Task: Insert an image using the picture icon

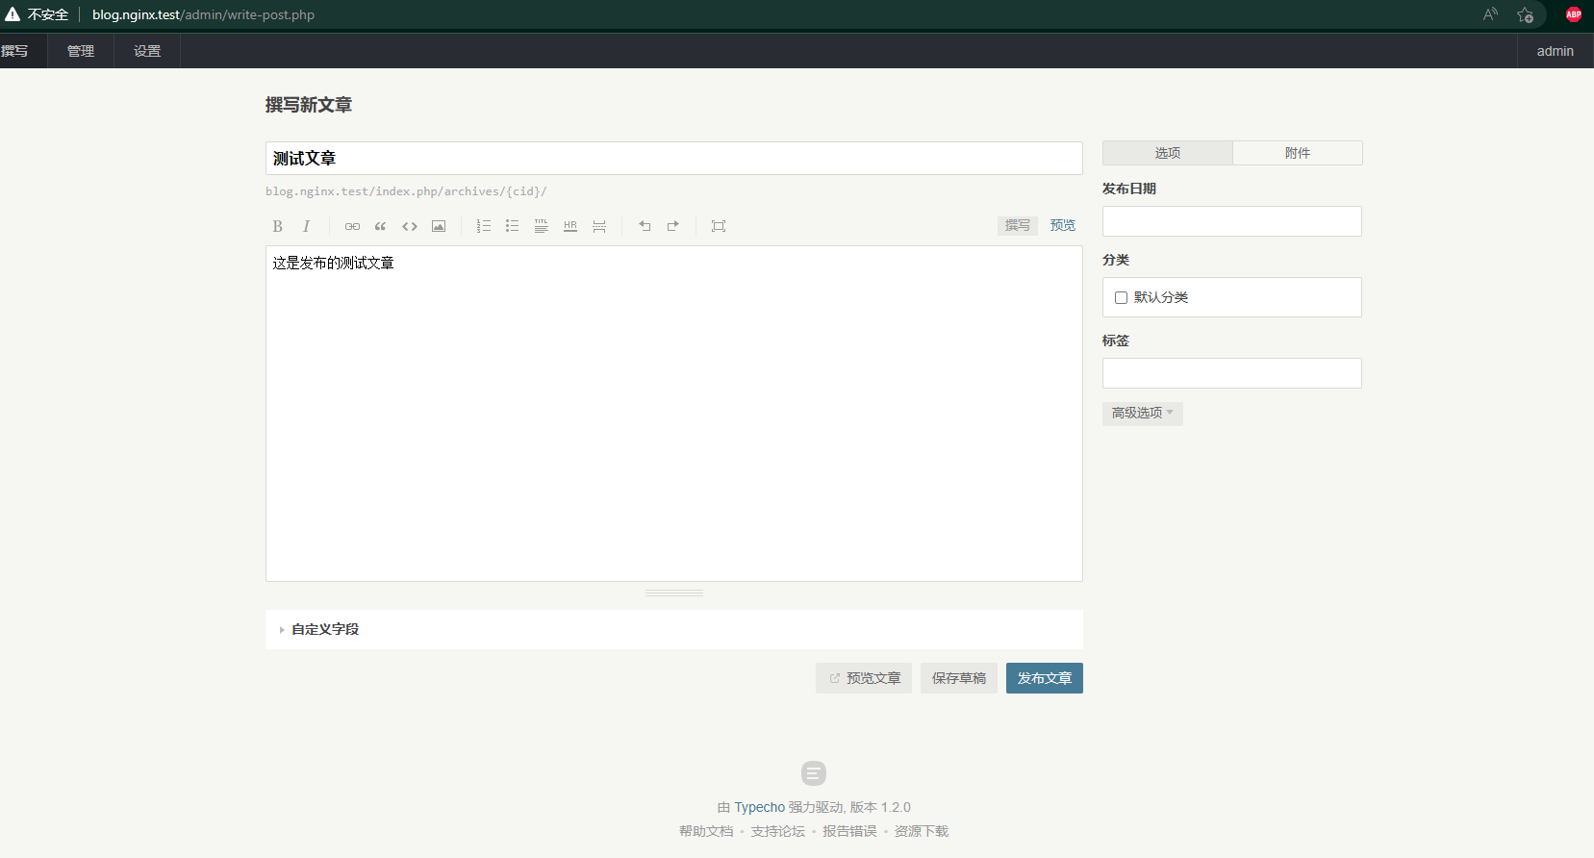Action: pos(439,226)
